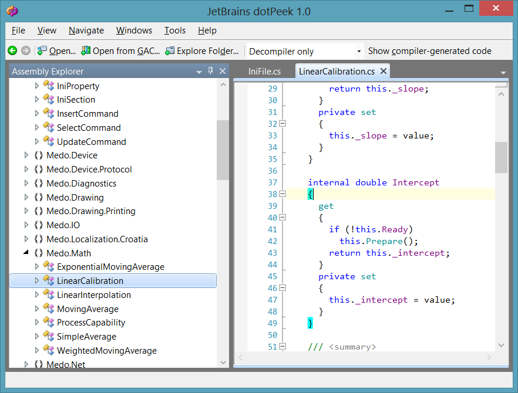
Task: Collapse code fold at line 46
Action: coord(282,288)
